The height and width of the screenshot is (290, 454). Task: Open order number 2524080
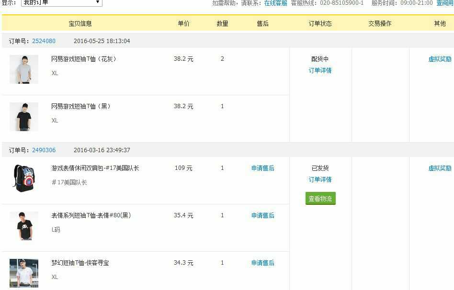click(44, 41)
